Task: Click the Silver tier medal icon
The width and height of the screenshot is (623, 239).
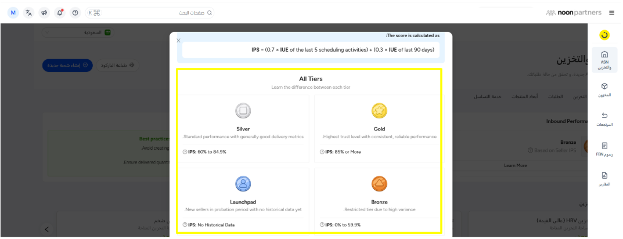Action: pos(243,110)
